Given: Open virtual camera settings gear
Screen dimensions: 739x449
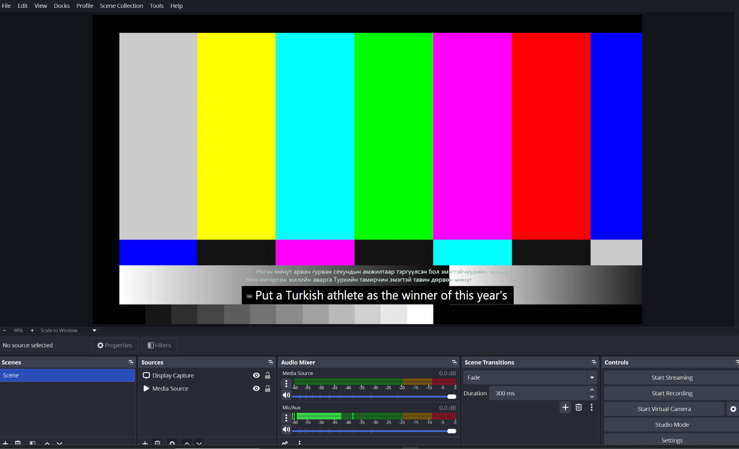Looking at the screenshot, I should [x=733, y=409].
